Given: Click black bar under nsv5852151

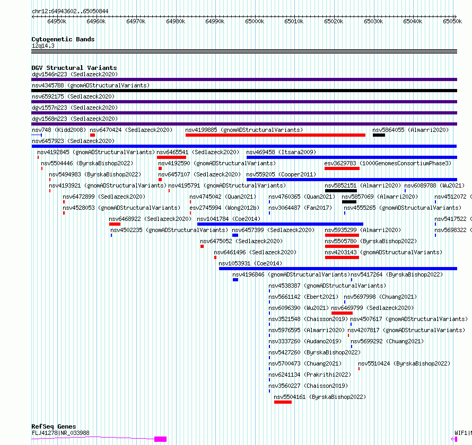Looking at the screenshot, I should pyautogui.click(x=341, y=191).
